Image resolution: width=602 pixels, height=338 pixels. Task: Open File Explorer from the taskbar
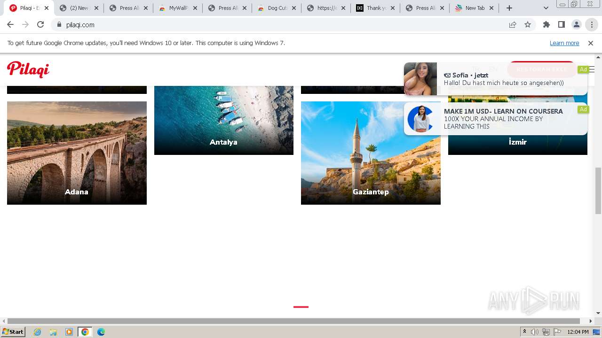(53, 332)
